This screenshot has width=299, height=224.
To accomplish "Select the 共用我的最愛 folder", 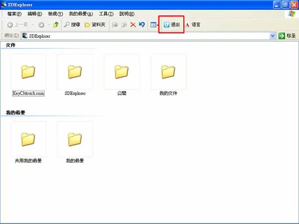I will pyautogui.click(x=28, y=142).
